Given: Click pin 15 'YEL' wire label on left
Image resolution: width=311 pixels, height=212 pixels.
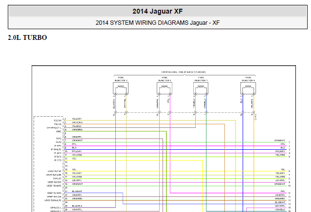Looking at the screenshot, I should point(74,170).
